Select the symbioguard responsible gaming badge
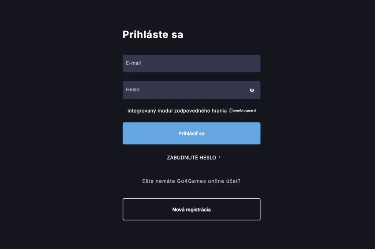375x249 pixels. pos(242,110)
